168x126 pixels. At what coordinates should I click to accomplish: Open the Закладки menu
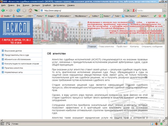[36, 5]
